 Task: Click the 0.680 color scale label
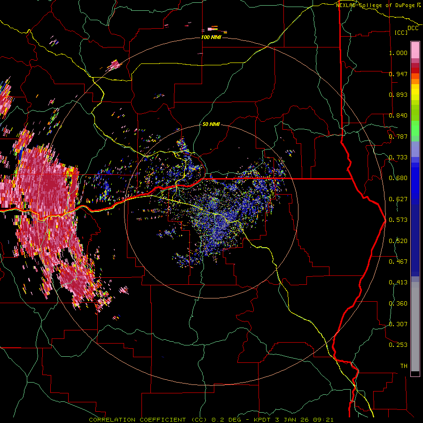tap(398, 178)
